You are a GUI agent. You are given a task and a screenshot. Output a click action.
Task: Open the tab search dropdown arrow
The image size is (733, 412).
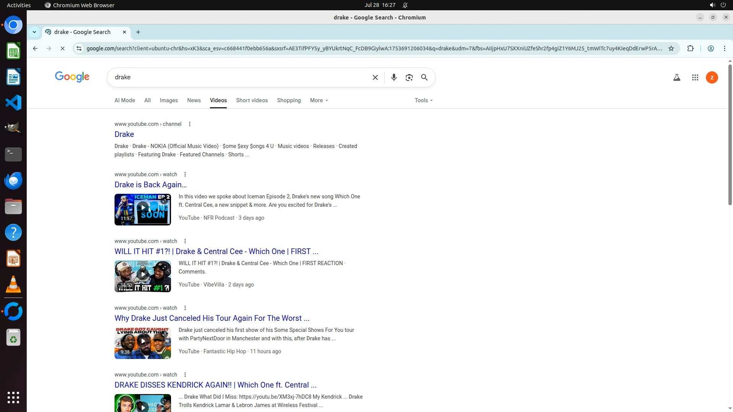pyautogui.click(x=34, y=32)
